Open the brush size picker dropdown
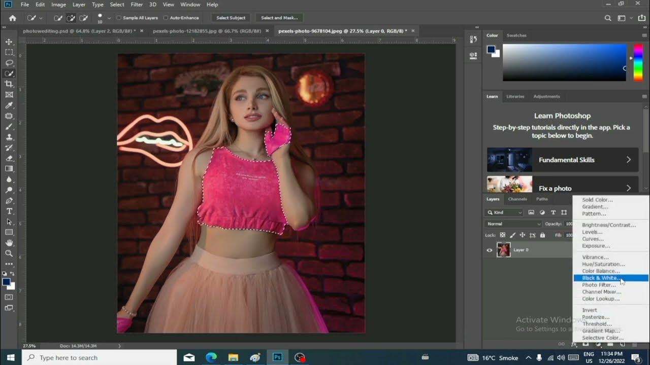Screen dimensions: 650x365 click(109, 18)
